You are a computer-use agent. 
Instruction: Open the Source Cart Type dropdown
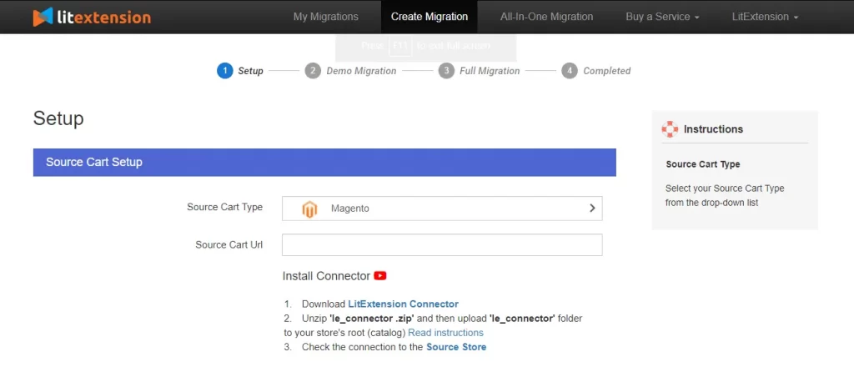pyautogui.click(x=442, y=209)
